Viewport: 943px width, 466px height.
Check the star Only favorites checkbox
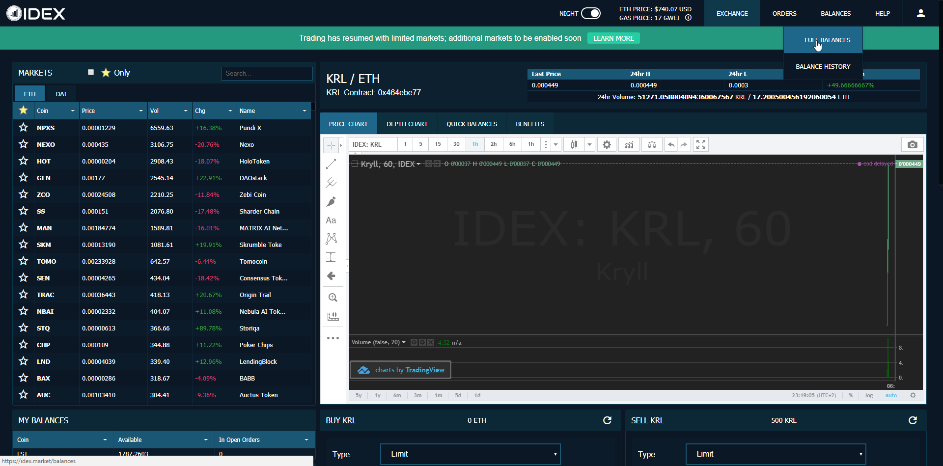click(x=91, y=72)
